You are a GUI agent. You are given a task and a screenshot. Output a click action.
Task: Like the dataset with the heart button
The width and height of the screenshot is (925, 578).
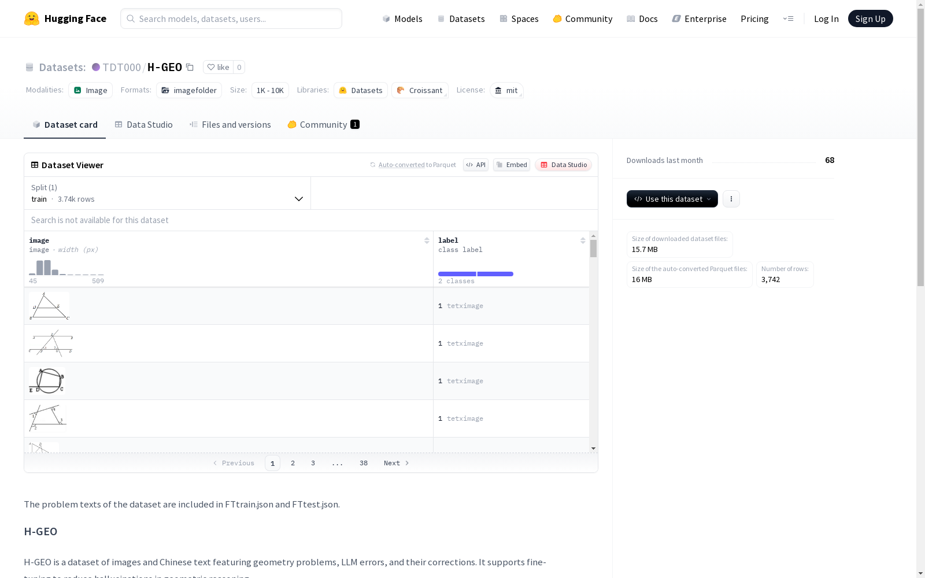(219, 67)
